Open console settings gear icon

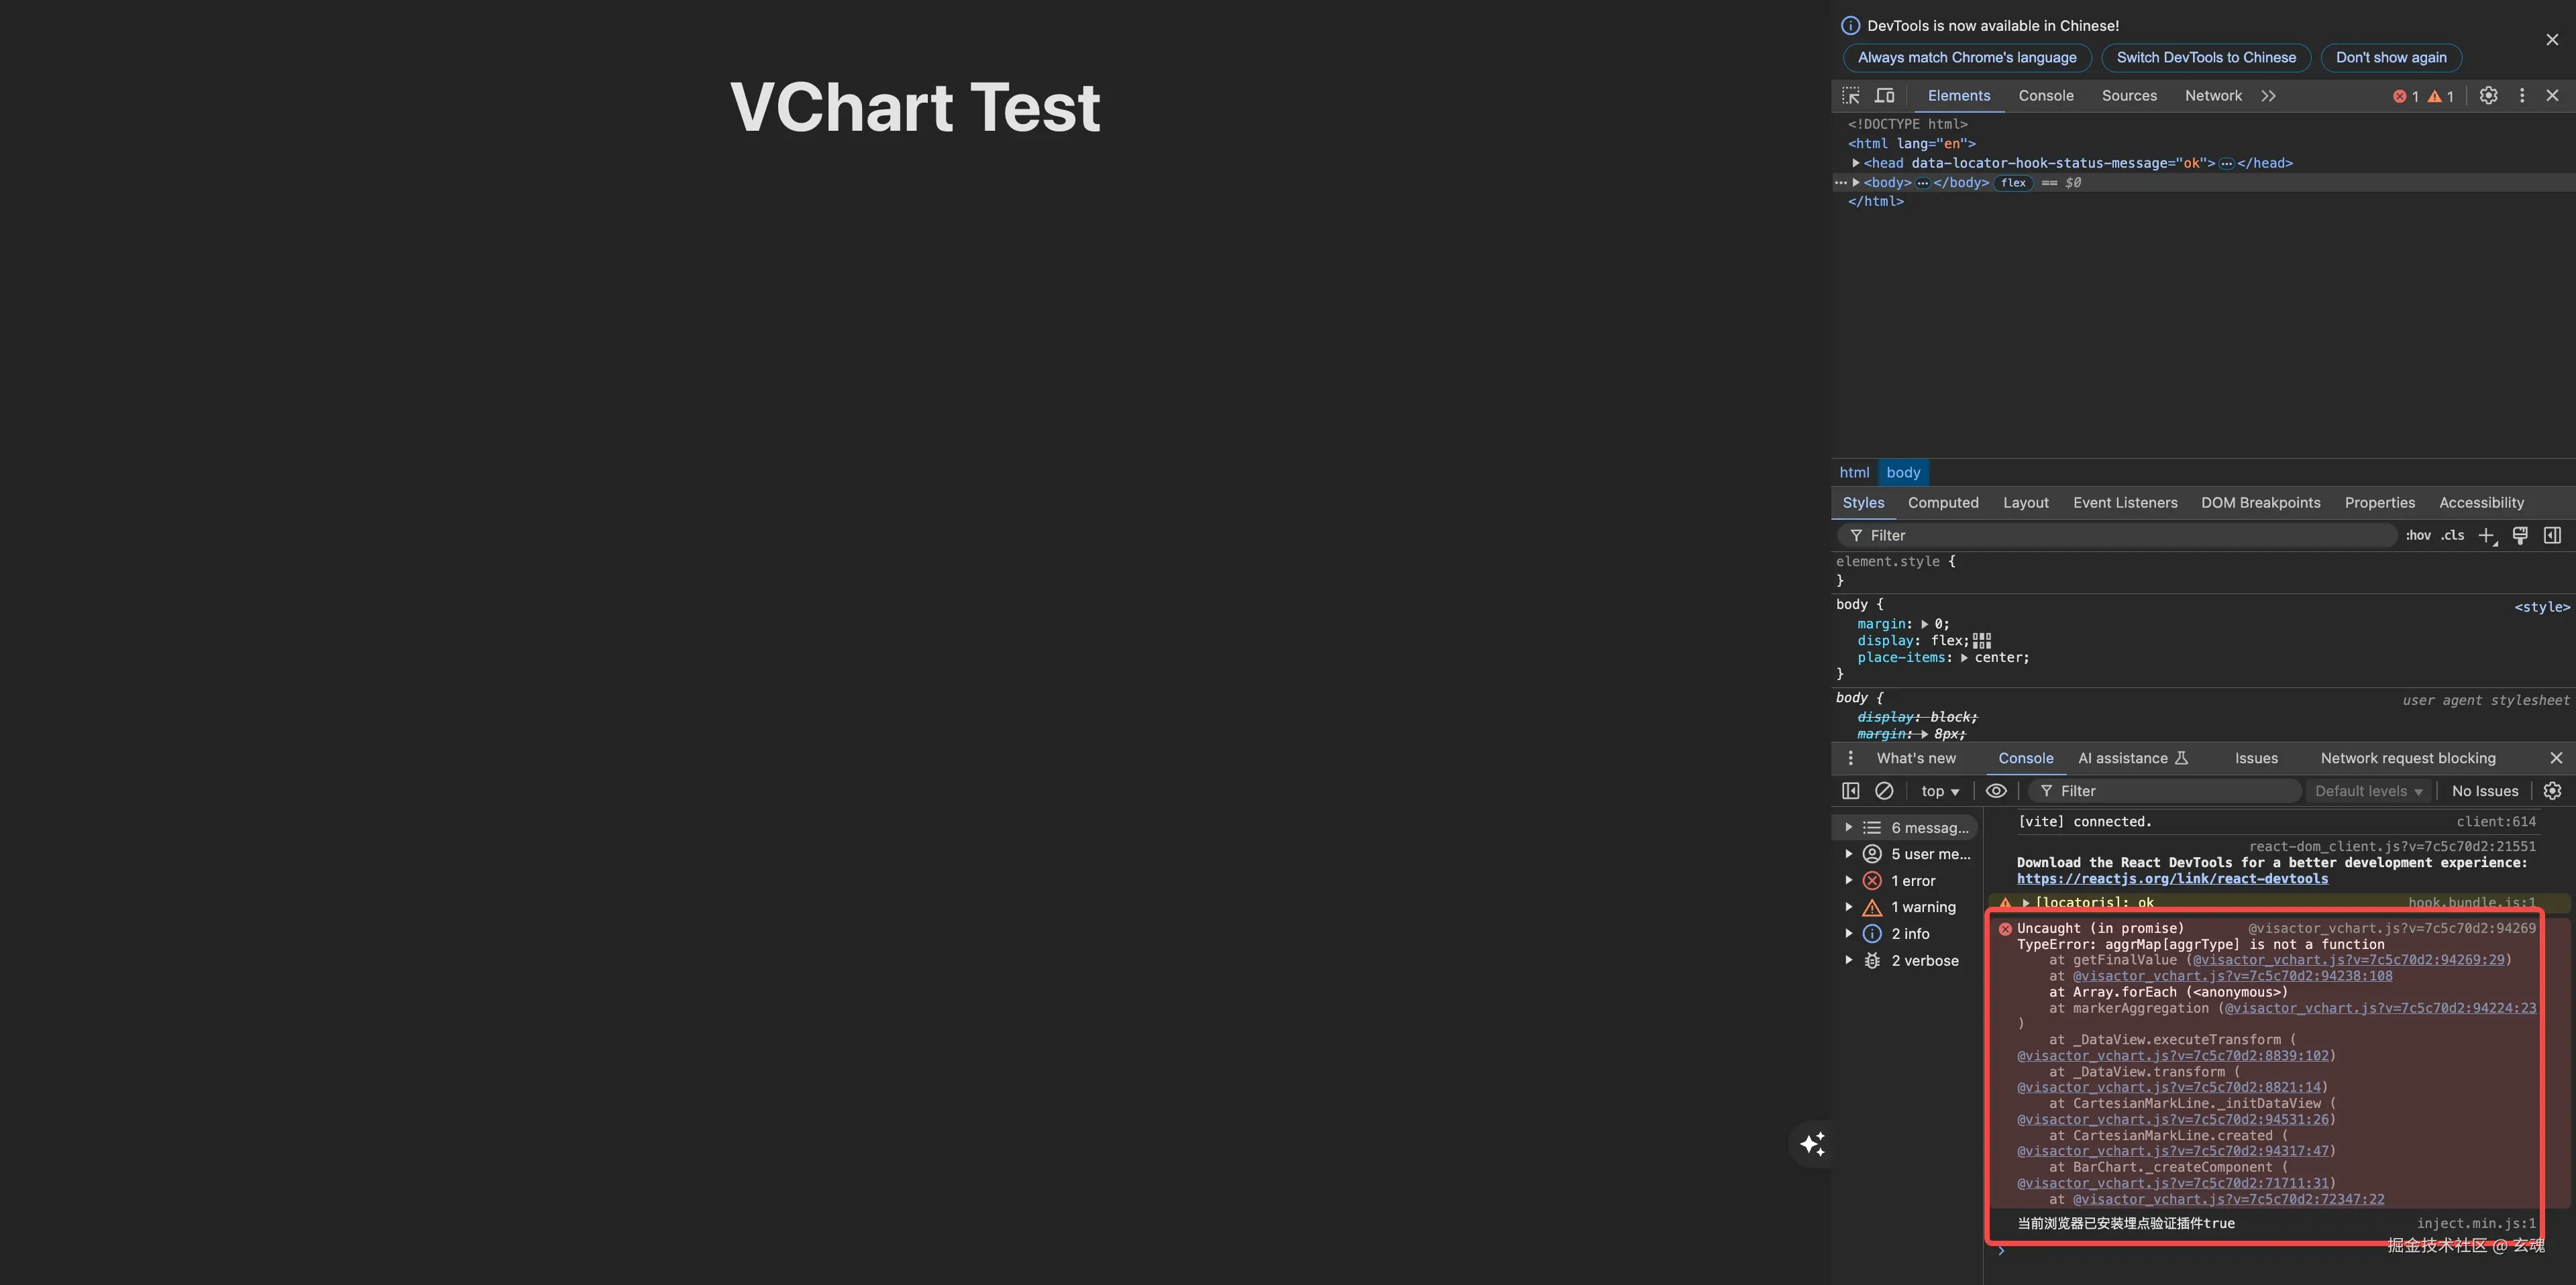[x=2552, y=791]
